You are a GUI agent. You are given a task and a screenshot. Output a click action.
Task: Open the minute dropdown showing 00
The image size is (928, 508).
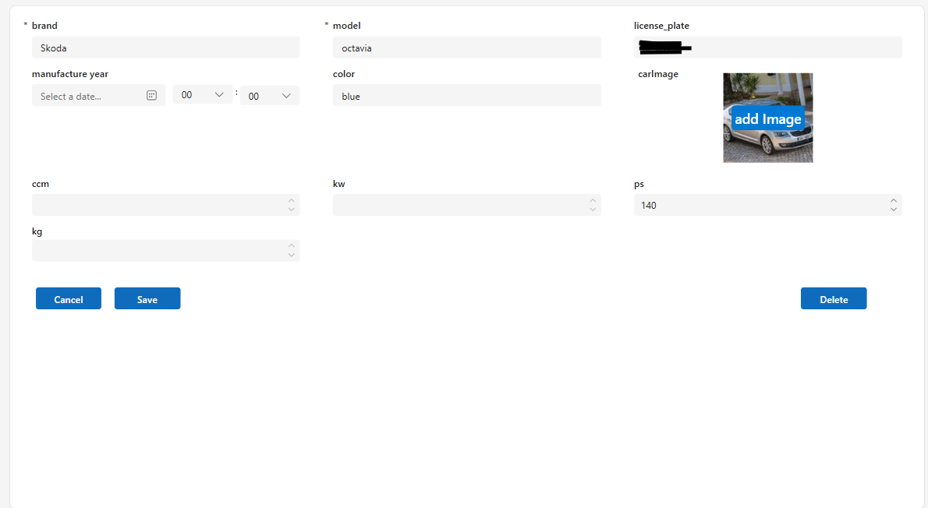[269, 95]
